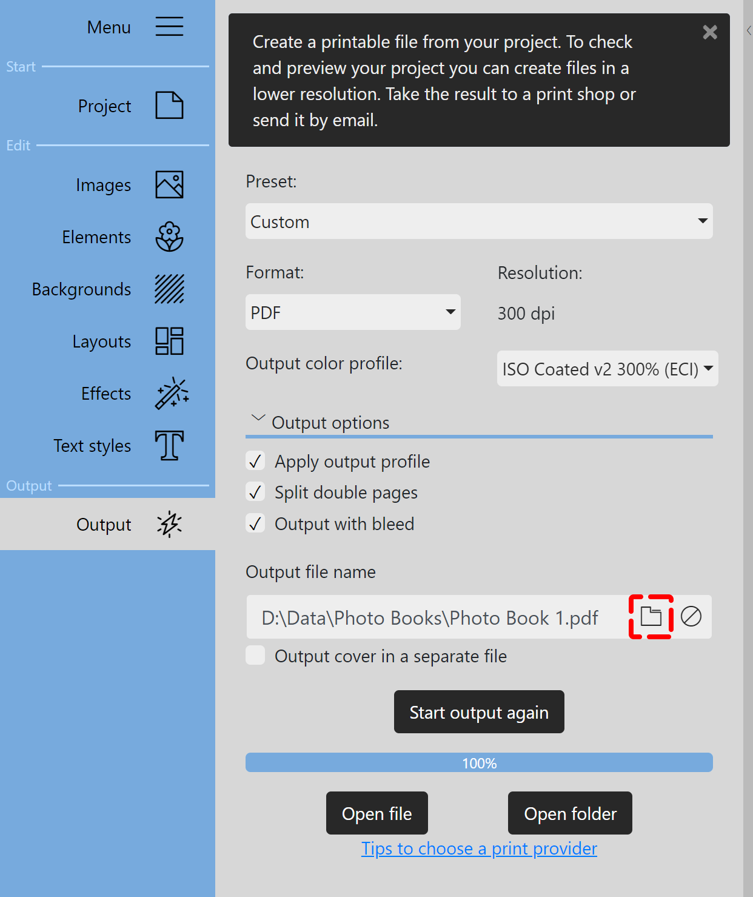
Task: Collapse the side panel with edge arrow
Action: point(749,30)
